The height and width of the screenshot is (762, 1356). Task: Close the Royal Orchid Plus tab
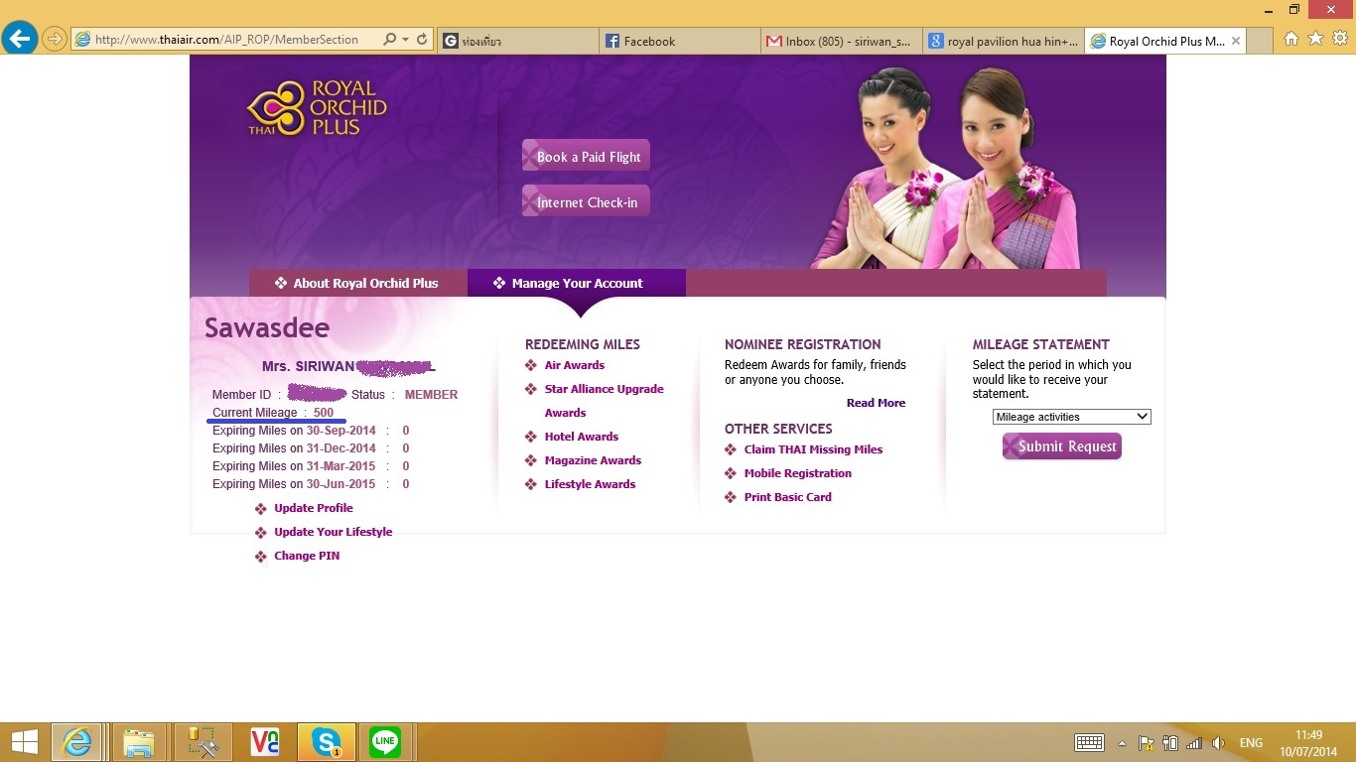1236,41
